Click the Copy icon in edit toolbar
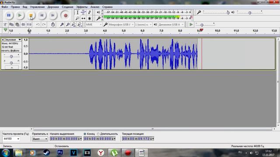 (x=11, y=24)
